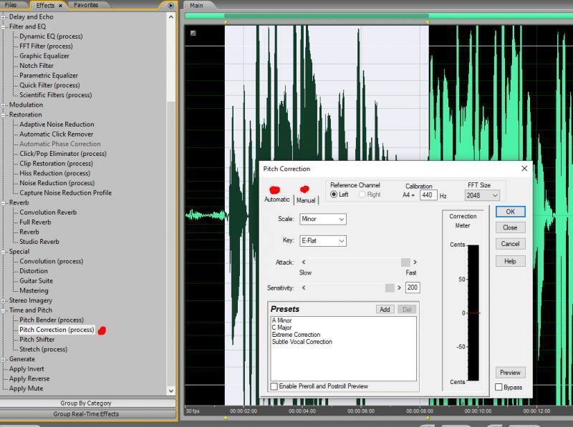Click the Sensitivity slider thumb
This screenshot has height=427, width=573.
pyautogui.click(x=390, y=288)
